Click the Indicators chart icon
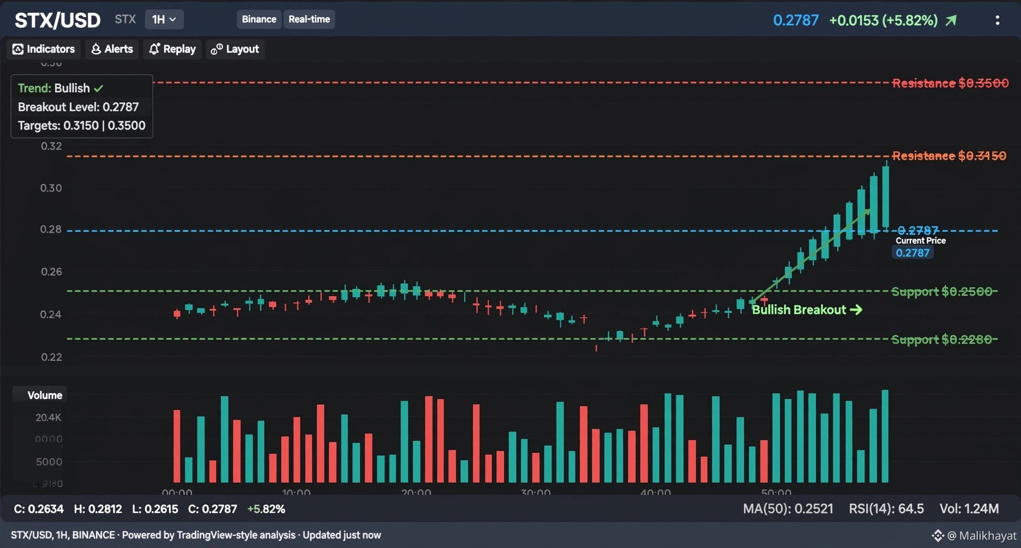This screenshot has height=548, width=1021. [x=18, y=49]
